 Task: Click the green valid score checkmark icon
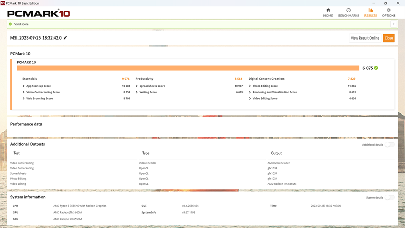click(10, 24)
